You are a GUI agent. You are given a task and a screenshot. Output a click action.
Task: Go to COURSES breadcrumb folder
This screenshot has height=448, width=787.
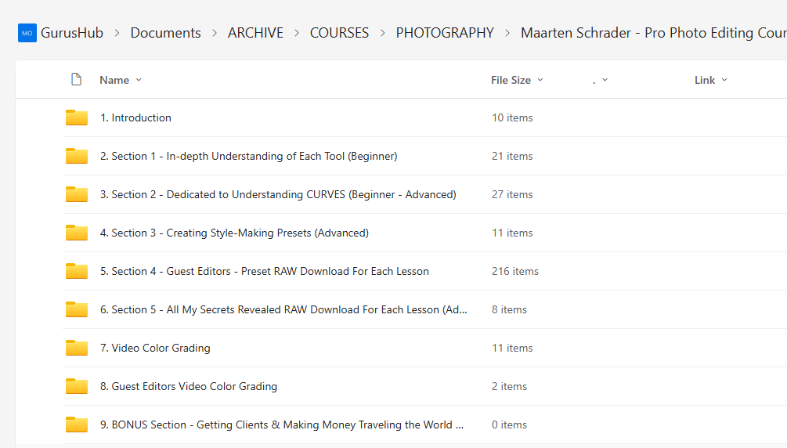point(339,33)
